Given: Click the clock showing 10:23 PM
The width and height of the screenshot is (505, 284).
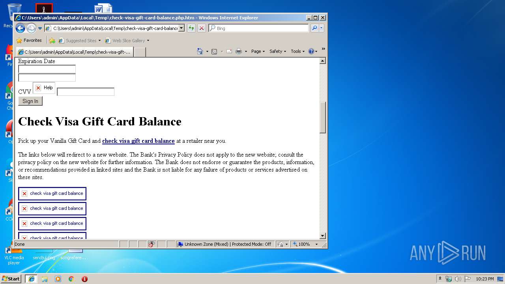Looking at the screenshot, I should [x=484, y=279].
